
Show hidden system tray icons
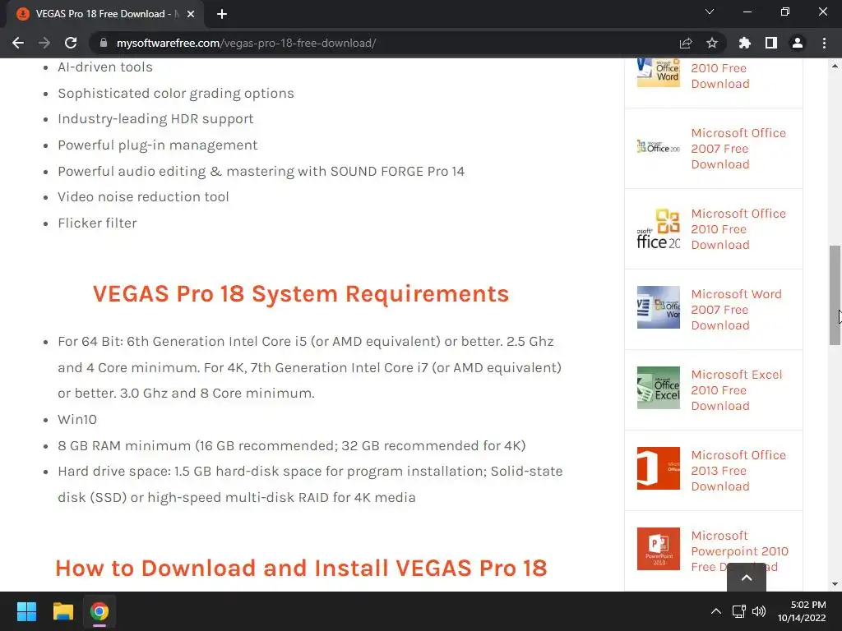coord(716,611)
